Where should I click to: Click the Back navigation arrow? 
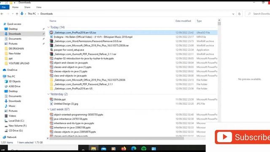[x=2, y=14]
